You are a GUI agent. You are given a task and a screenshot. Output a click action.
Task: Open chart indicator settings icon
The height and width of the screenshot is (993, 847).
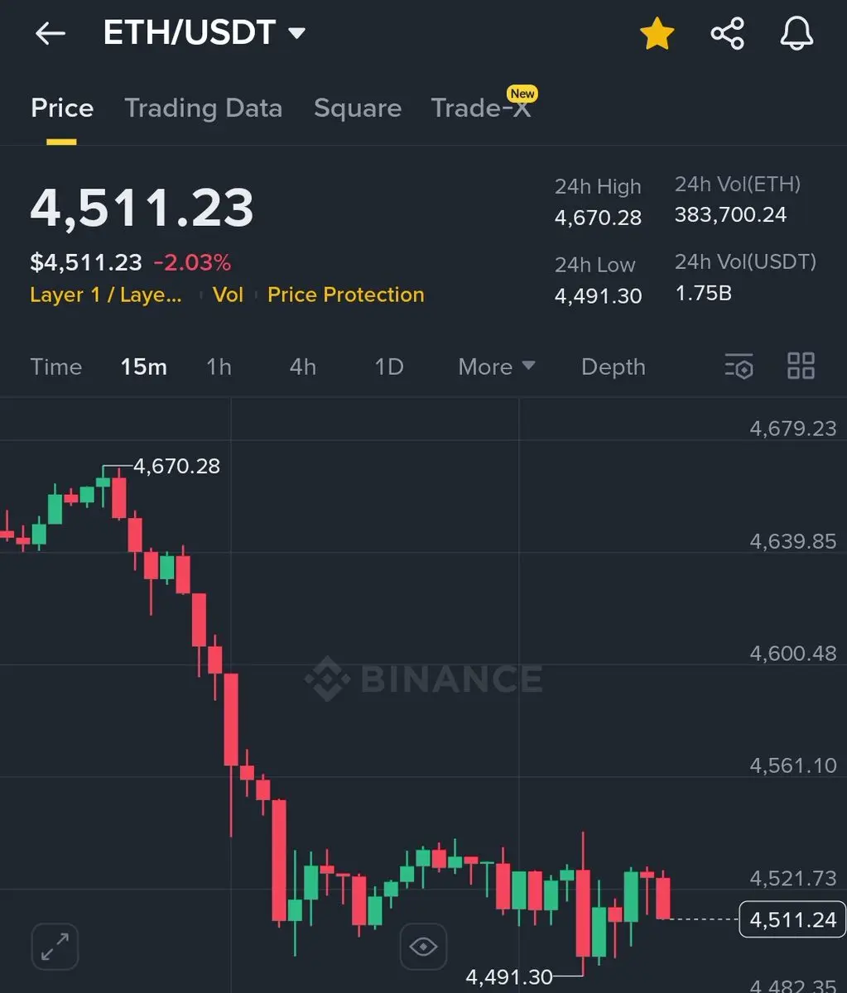[739, 367]
